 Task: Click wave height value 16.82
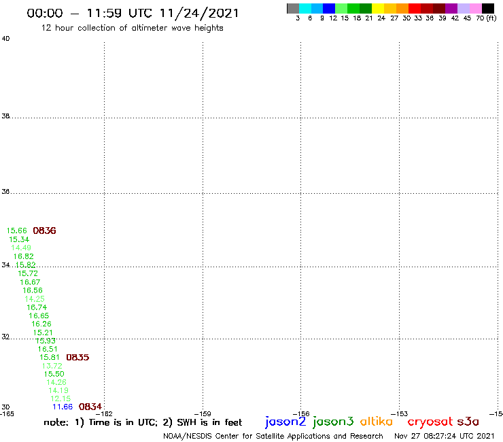[x=23, y=256]
